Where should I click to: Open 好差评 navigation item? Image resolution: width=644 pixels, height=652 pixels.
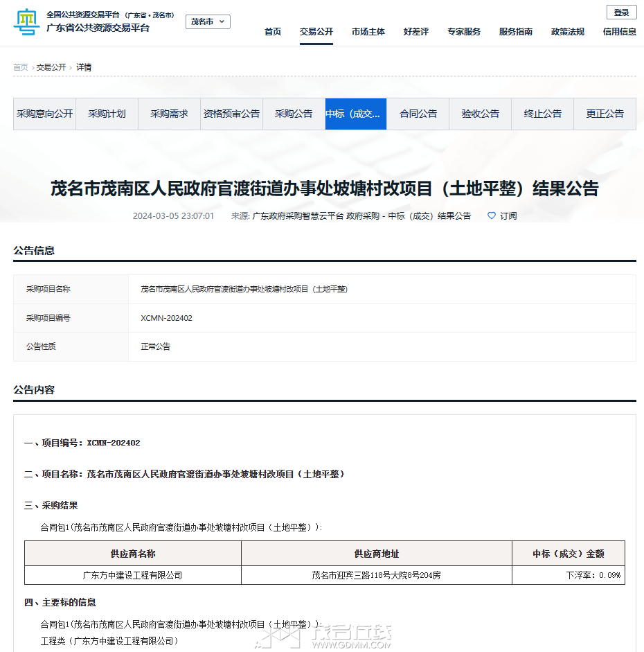click(416, 32)
